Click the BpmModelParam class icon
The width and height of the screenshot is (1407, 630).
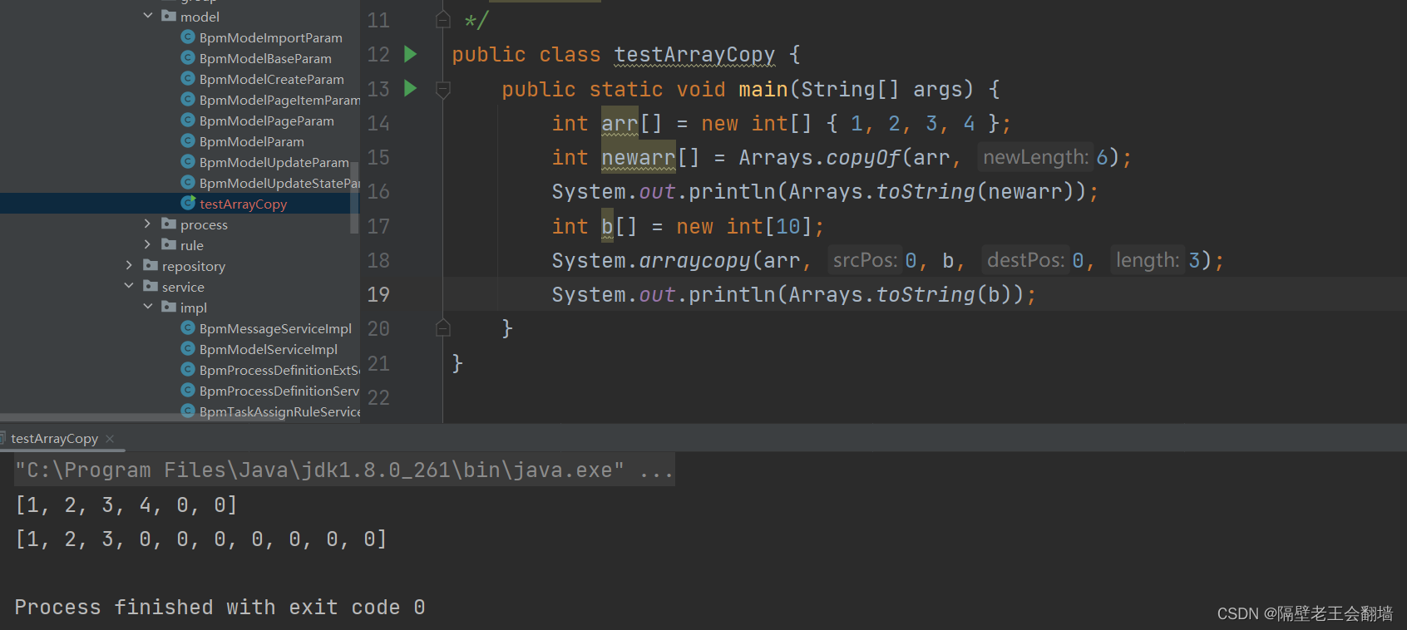(x=188, y=140)
